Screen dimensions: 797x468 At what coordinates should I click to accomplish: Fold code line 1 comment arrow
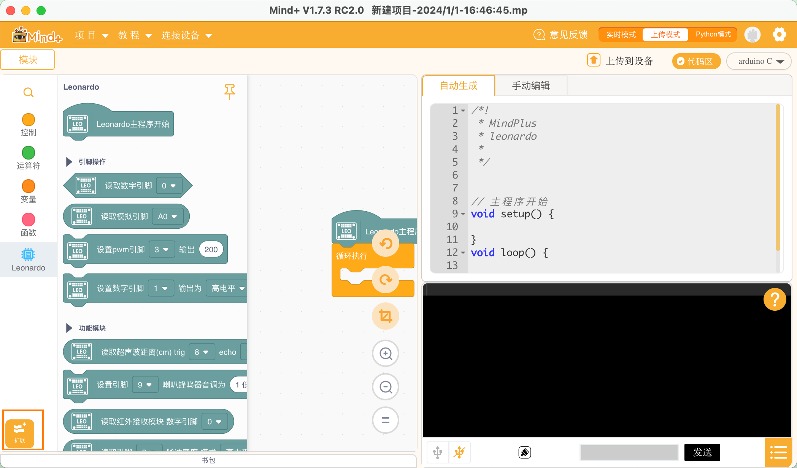pyautogui.click(x=463, y=111)
